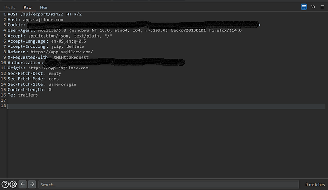Viewport: 328px width, 190px height.
Task: Go to previous search match arrow
Action: click(22, 184)
